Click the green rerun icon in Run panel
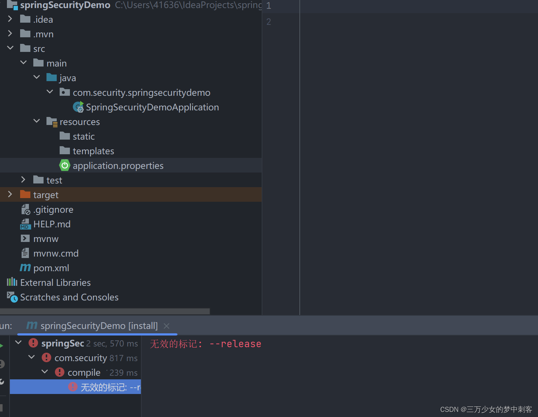538x417 pixels. (1, 346)
